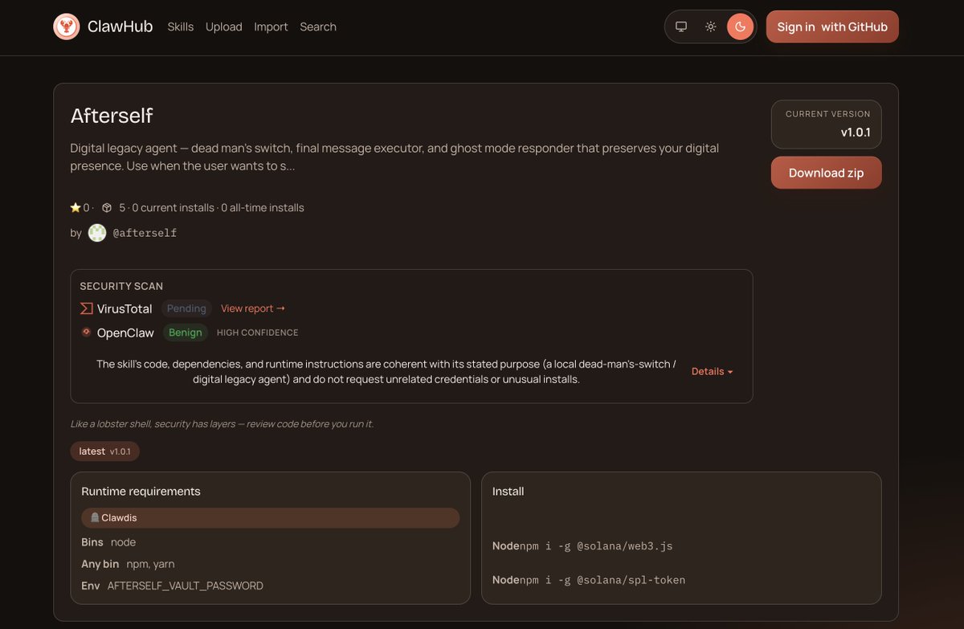Open the Search nav item
The height and width of the screenshot is (629, 964).
coord(318,27)
